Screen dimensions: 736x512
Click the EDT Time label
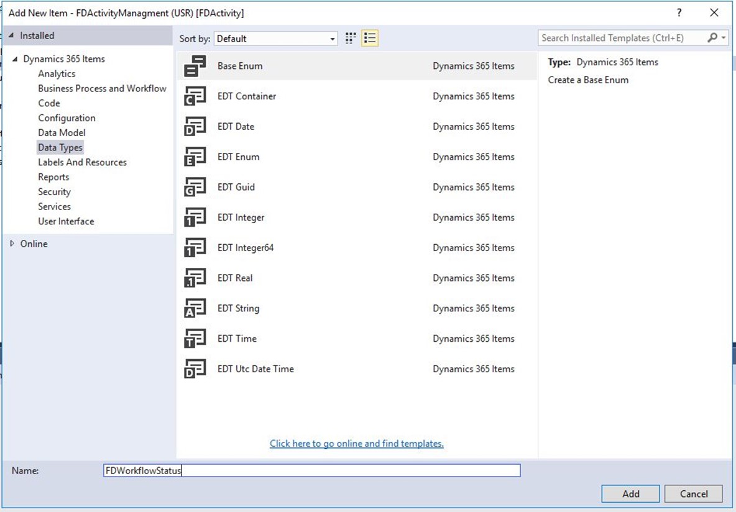(237, 339)
